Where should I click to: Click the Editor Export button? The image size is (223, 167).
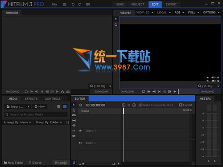click(x=186, y=105)
